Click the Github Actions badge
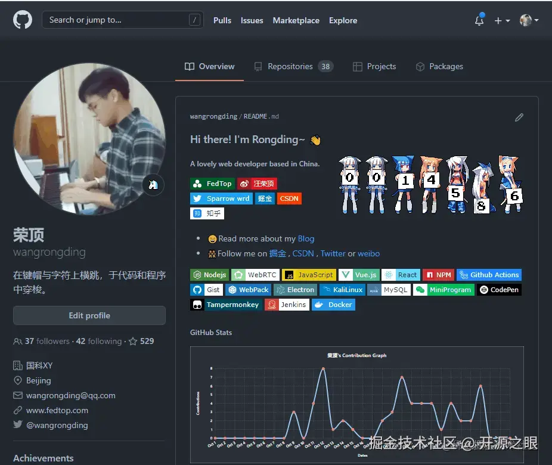 [x=489, y=275]
